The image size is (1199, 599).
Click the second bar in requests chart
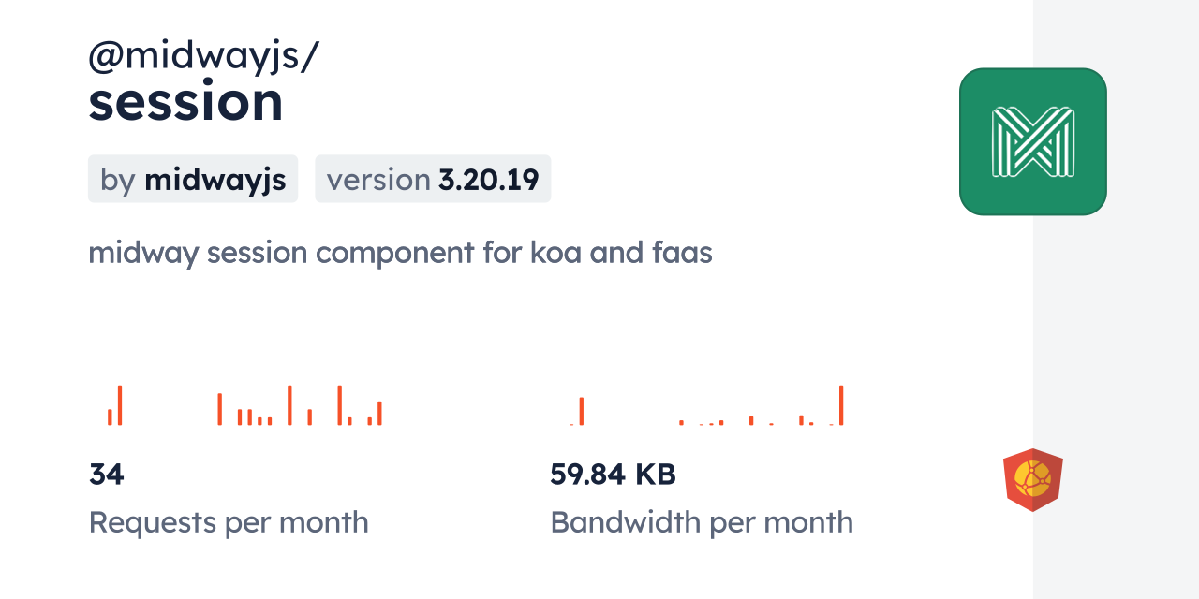120,405
